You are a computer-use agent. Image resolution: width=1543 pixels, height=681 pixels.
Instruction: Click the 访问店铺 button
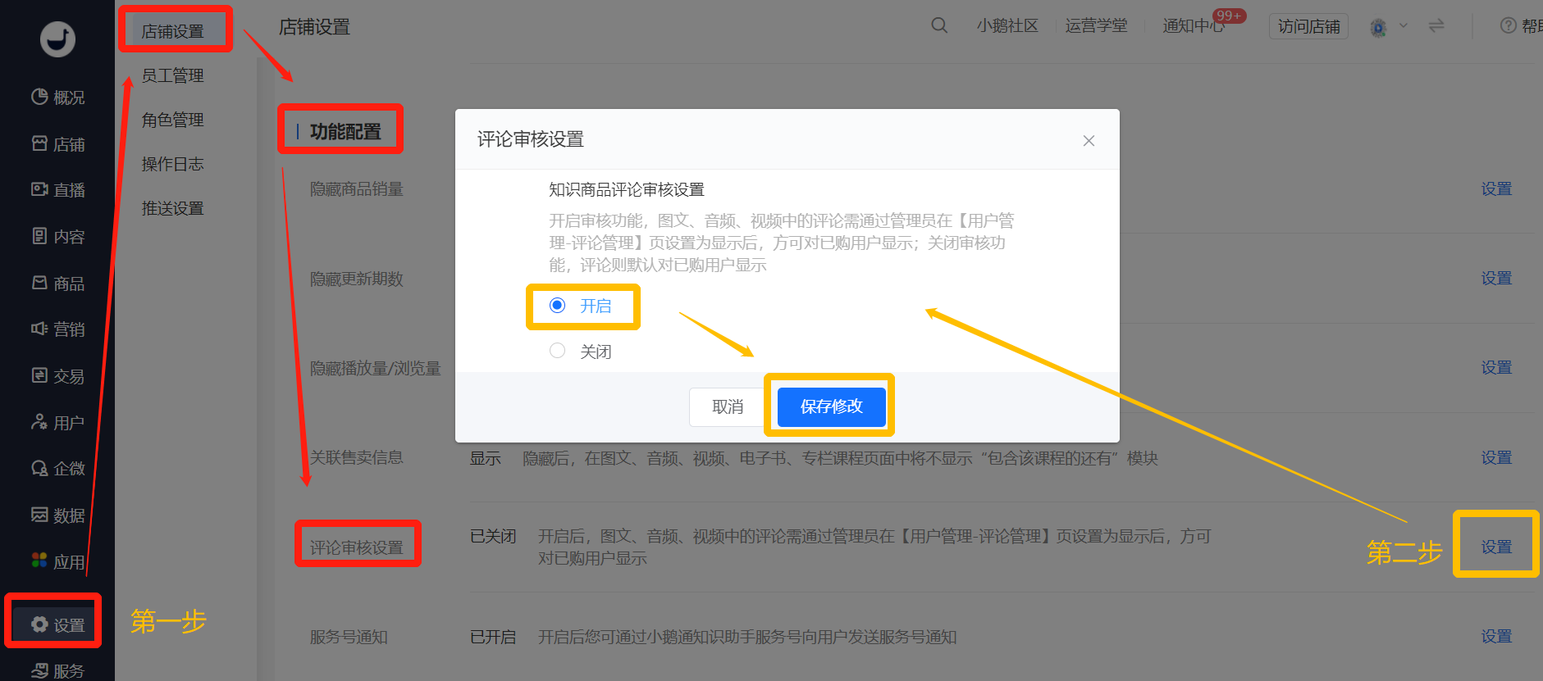(x=1308, y=26)
